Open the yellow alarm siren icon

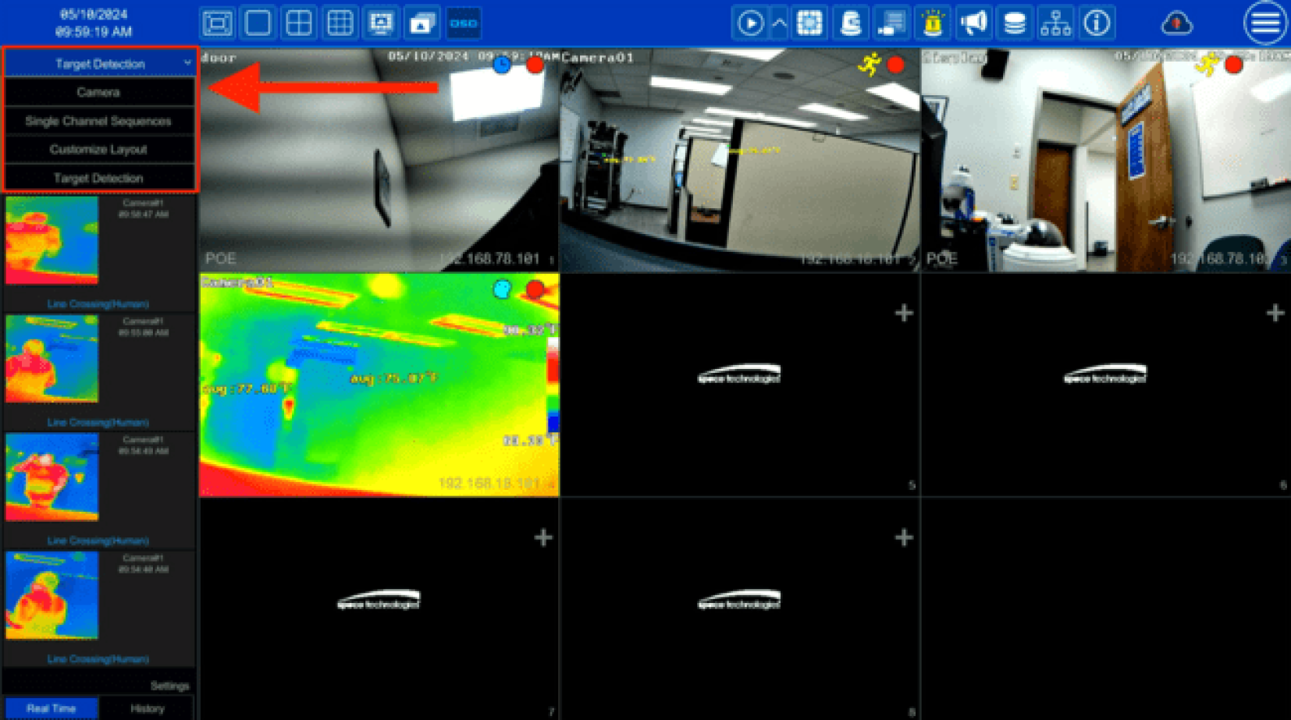point(932,23)
